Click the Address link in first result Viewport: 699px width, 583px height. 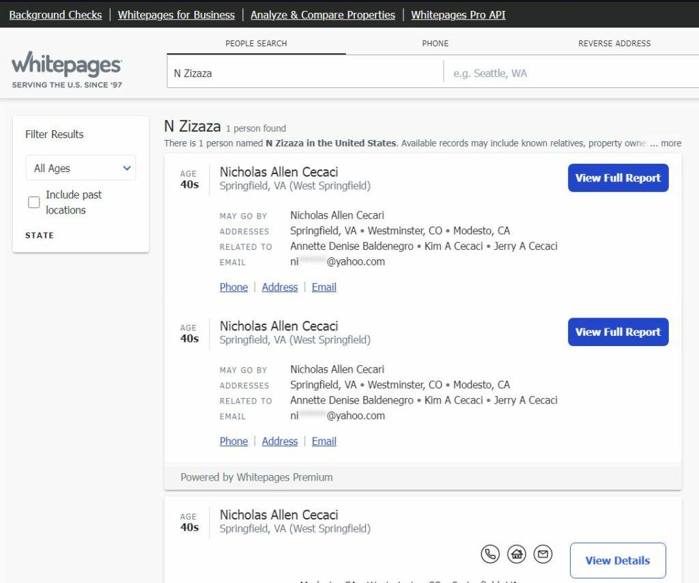280,287
